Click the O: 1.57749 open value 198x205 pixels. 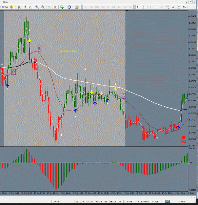click(102, 201)
